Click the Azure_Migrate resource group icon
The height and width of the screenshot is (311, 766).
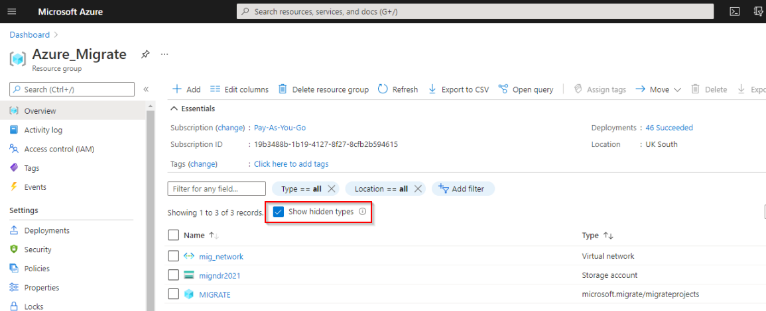(18, 60)
